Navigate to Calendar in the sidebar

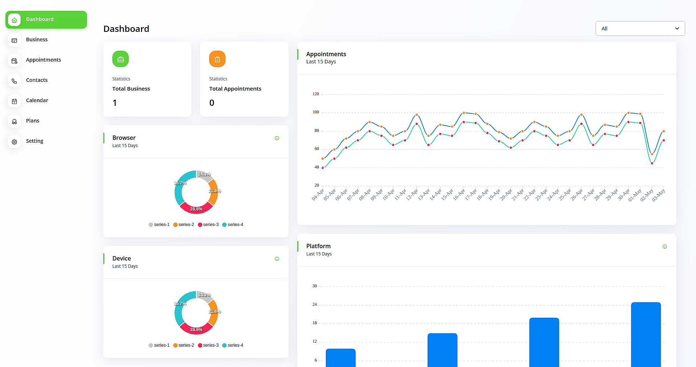click(x=46, y=101)
